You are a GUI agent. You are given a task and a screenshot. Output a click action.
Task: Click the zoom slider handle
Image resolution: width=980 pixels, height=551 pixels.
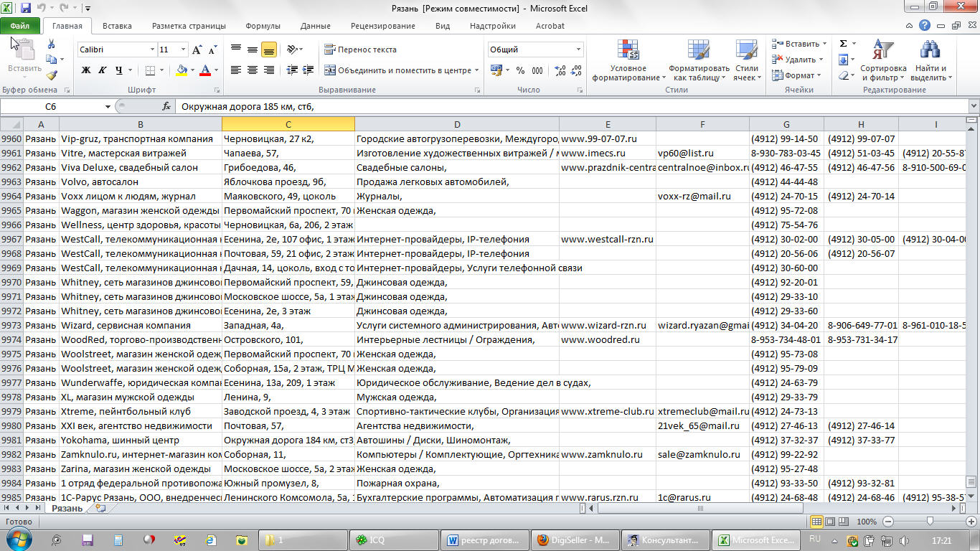930,522
